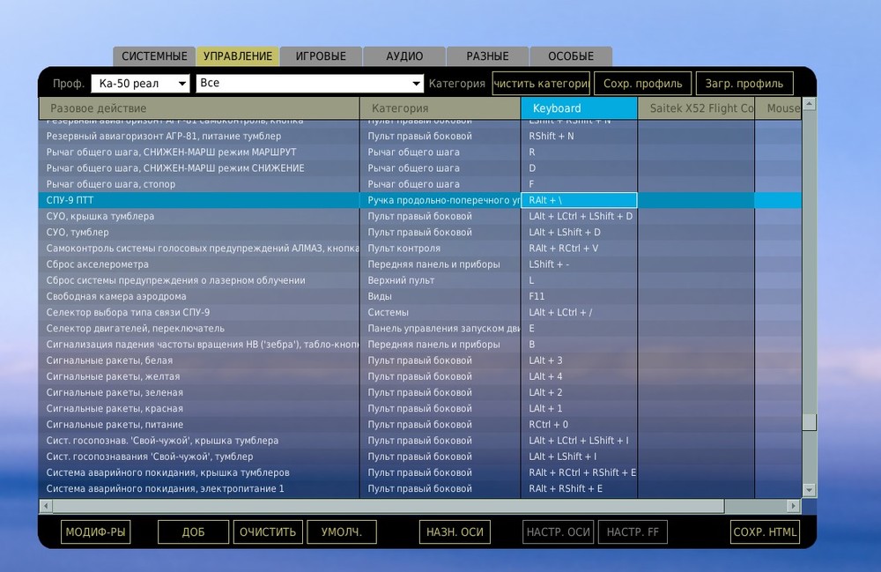Open the Все category filter dropdown
The width and height of the screenshot is (881, 572).
coord(310,82)
